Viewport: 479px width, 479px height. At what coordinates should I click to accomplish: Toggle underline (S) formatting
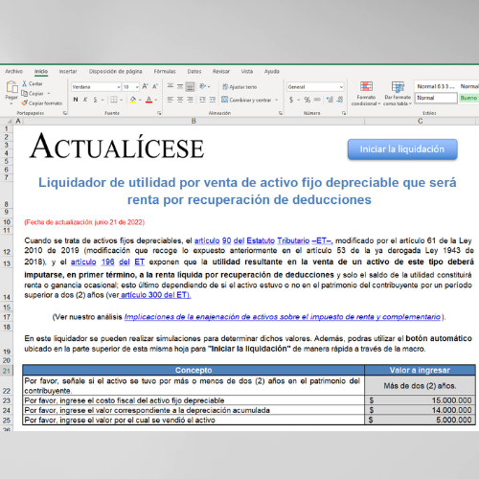(95, 100)
